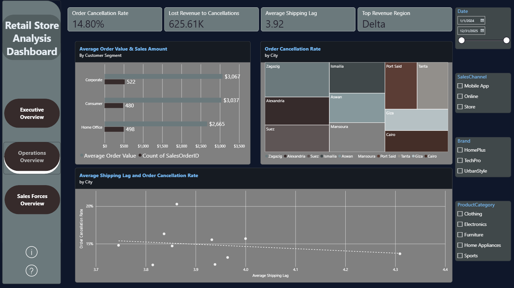Click Average Order Value legend item
The image size is (514, 288).
[108, 156]
